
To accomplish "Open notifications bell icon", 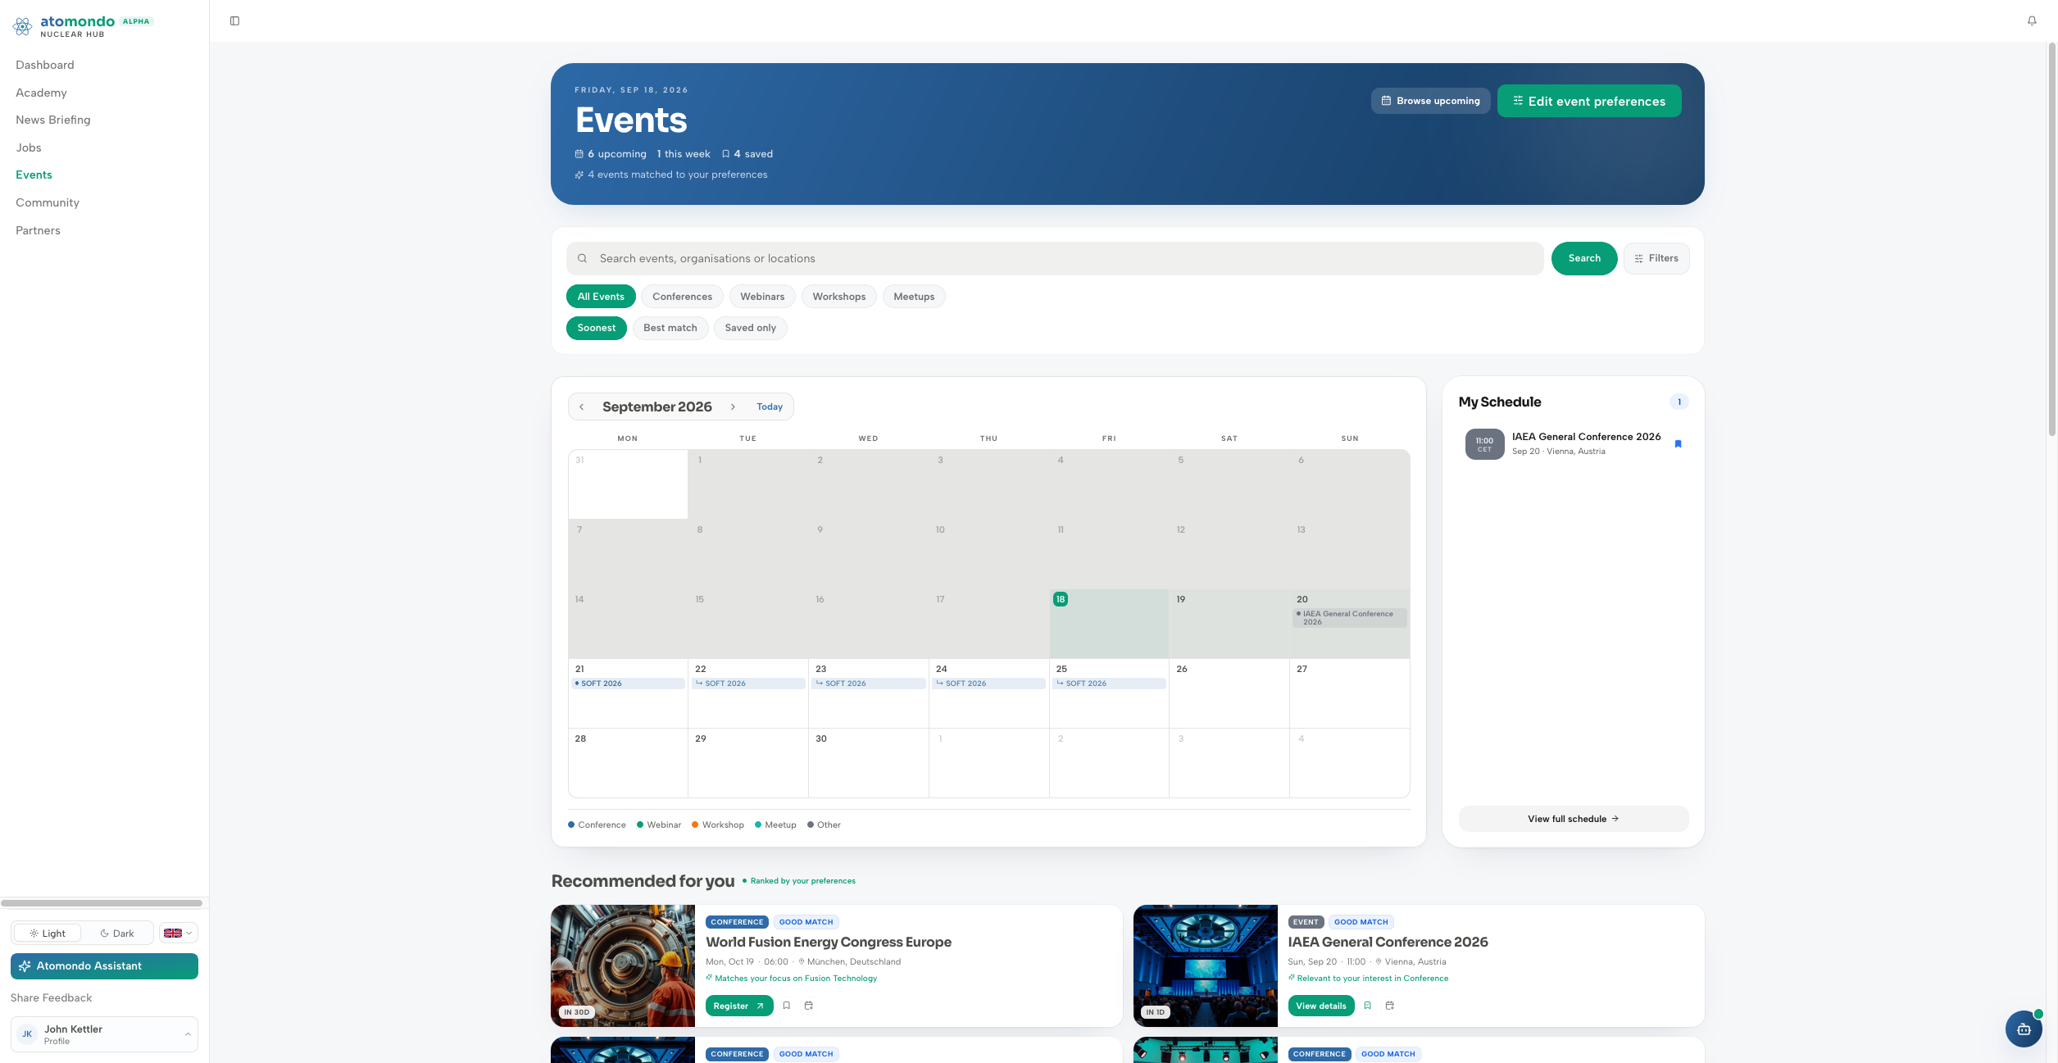I will pos(2032,20).
